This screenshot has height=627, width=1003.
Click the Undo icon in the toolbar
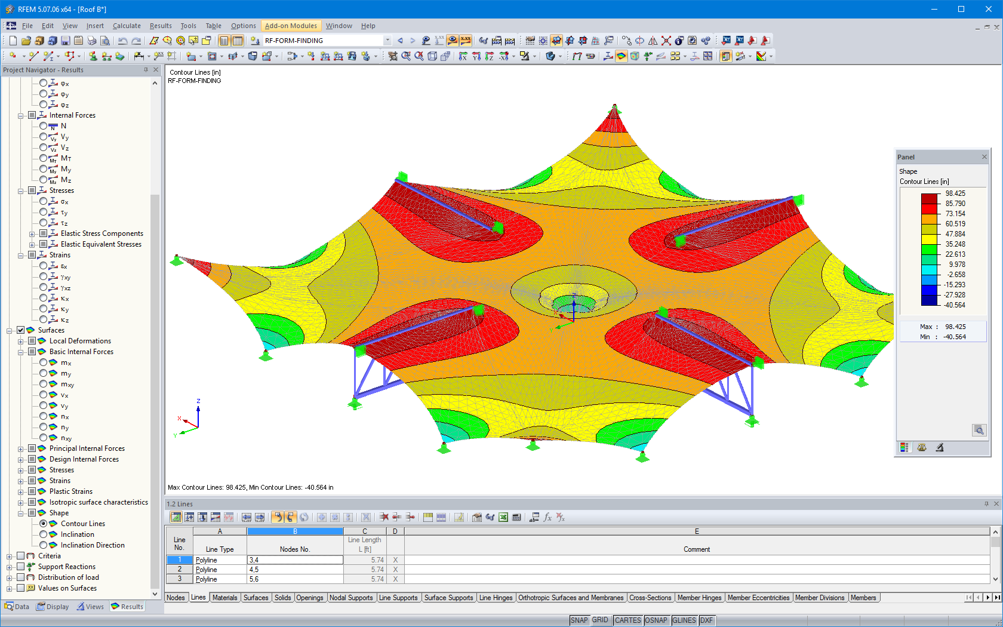(x=122, y=40)
